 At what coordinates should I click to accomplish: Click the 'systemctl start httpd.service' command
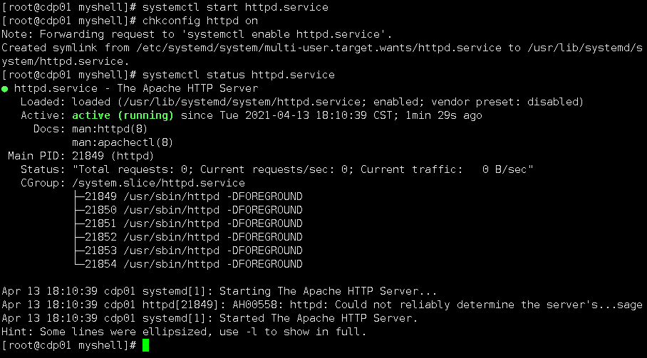click(235, 7)
